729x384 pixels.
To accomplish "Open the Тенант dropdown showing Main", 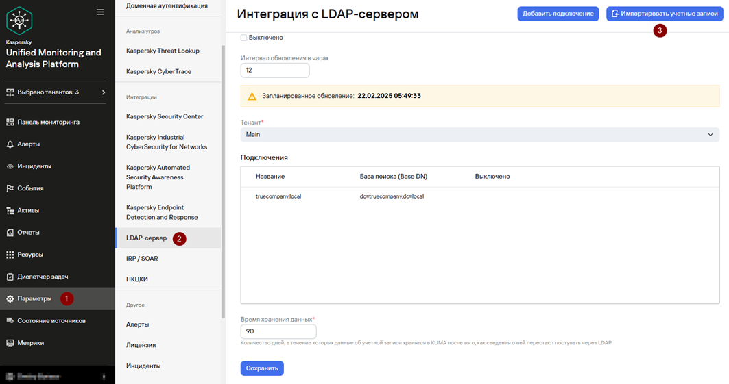I will 480,134.
